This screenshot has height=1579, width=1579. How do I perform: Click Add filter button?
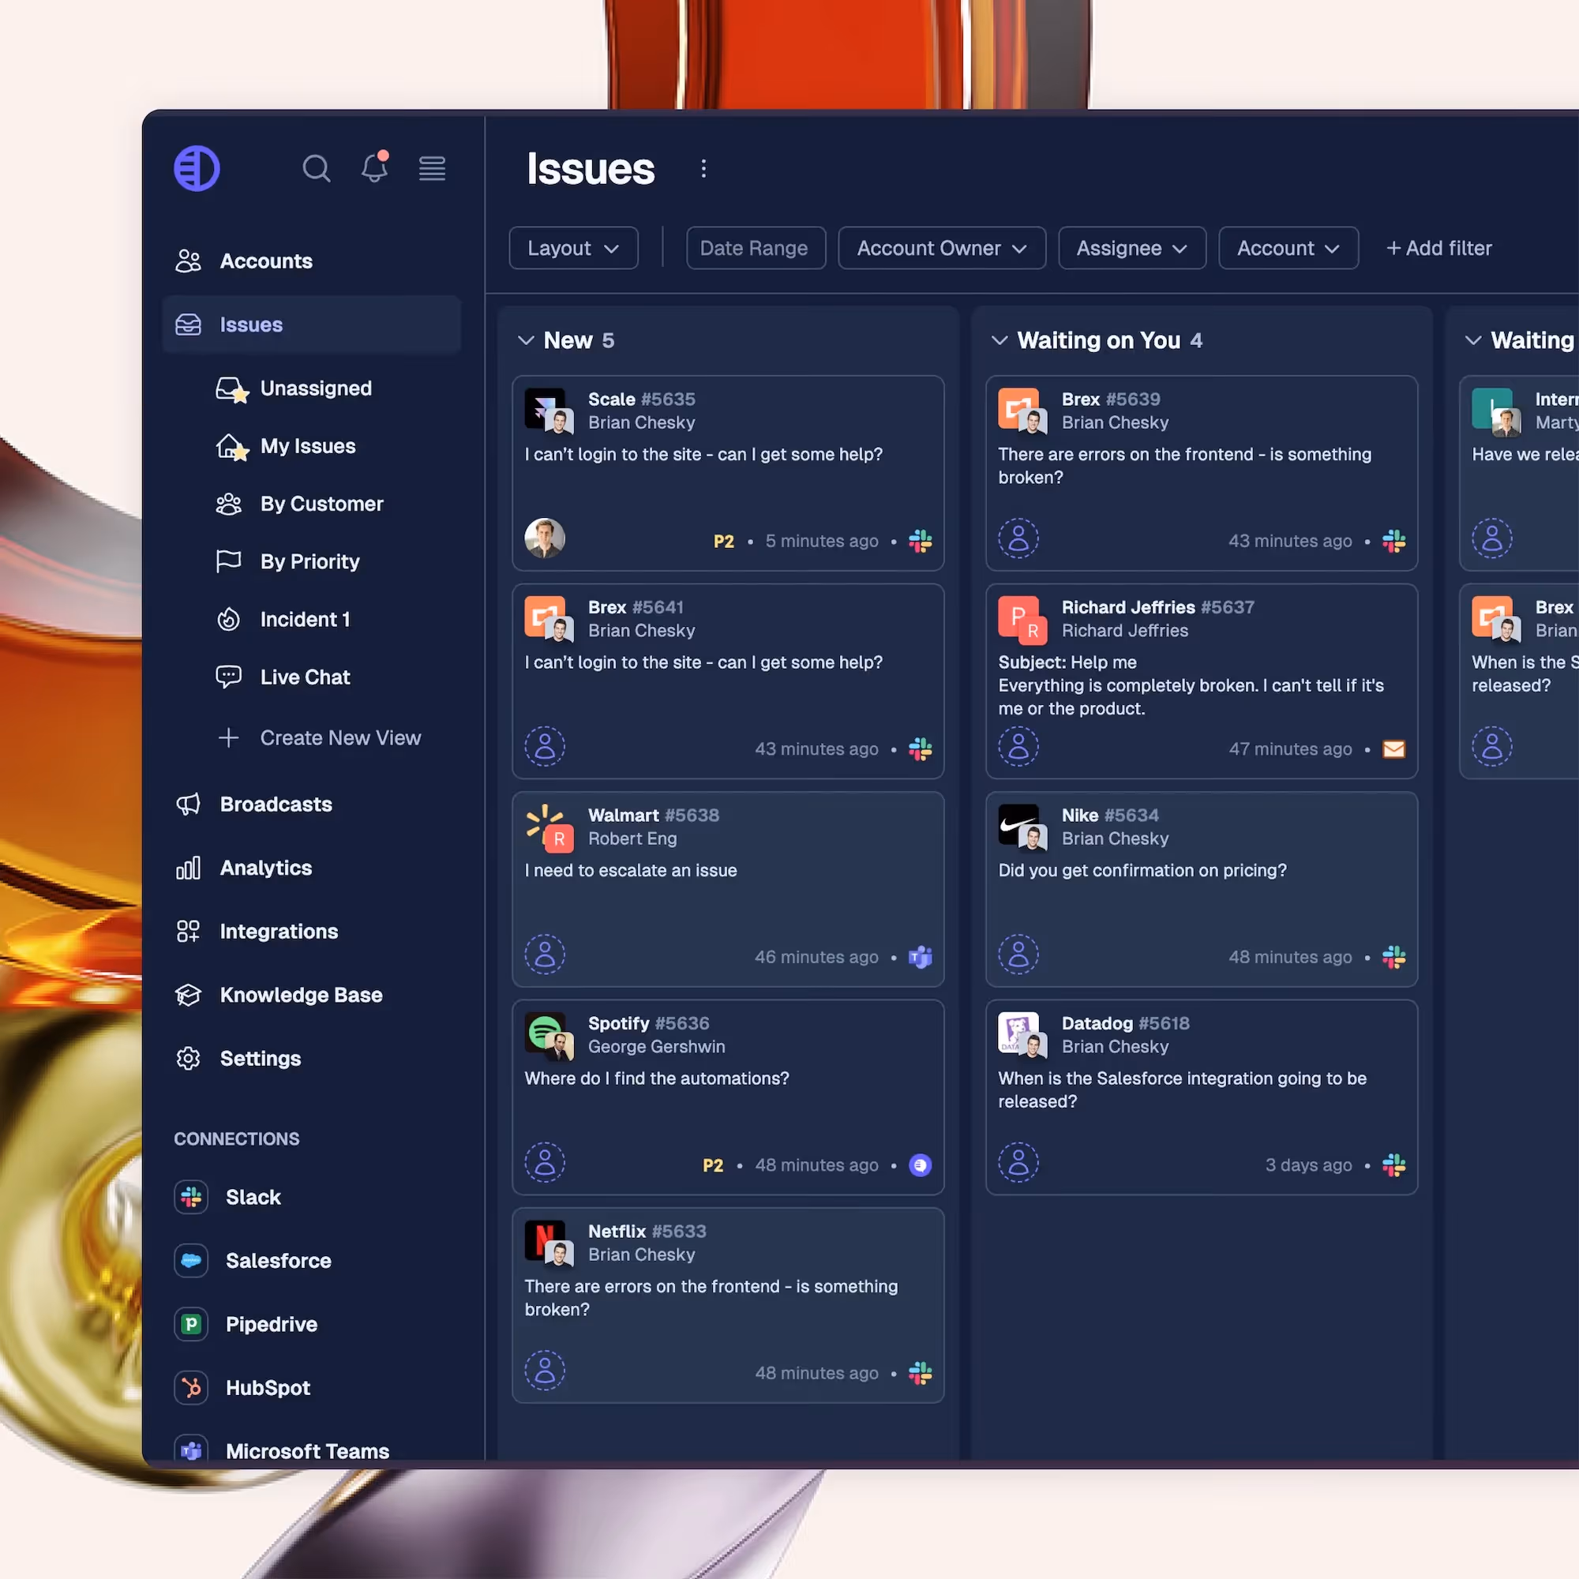click(1439, 248)
